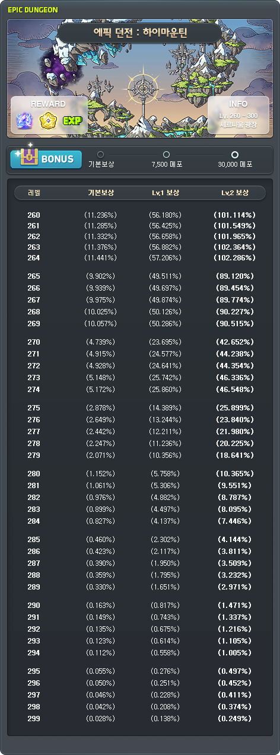Click the 에픽 던전 : 하이마운틴 title bar
The width and height of the screenshot is (280, 755).
(x=141, y=33)
